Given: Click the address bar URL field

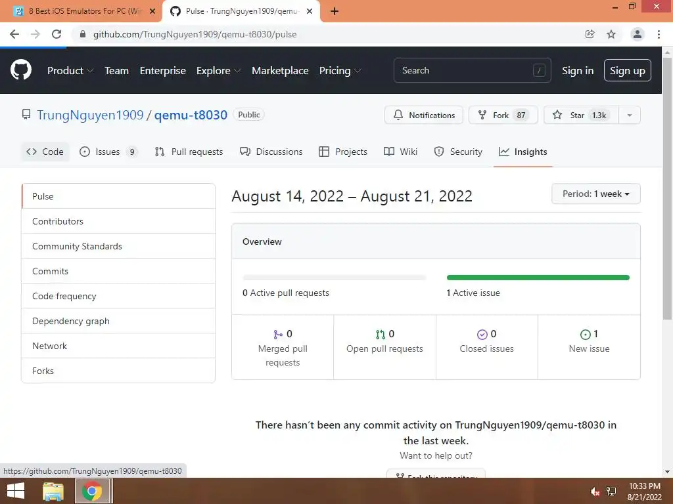Looking at the screenshot, I should point(326,34).
